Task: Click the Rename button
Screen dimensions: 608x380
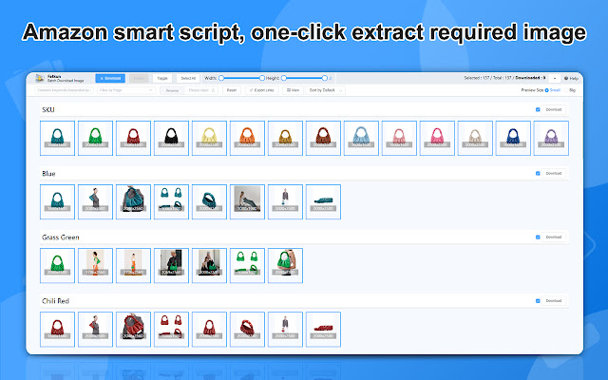Action: pyautogui.click(x=172, y=90)
